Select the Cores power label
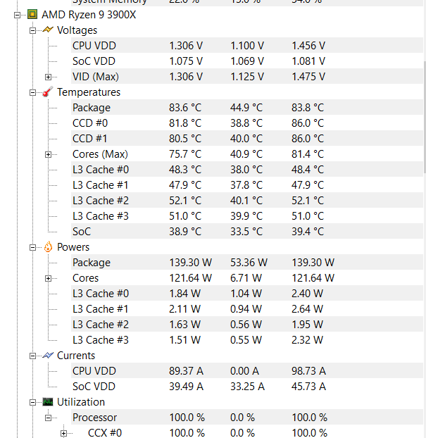The width and height of the screenshot is (426, 438). 85,278
